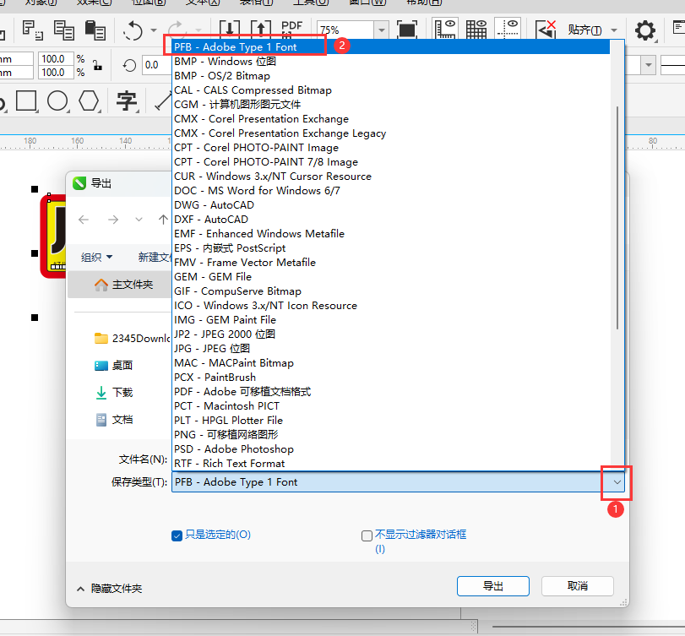Image resolution: width=685 pixels, height=636 pixels.
Task: Choose BMP - Windows 位图 format
Action: tap(391, 62)
